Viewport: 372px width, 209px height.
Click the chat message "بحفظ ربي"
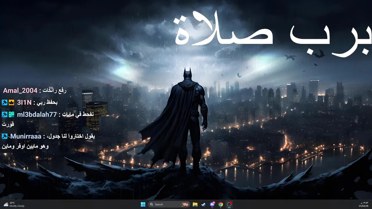[x=48, y=102]
